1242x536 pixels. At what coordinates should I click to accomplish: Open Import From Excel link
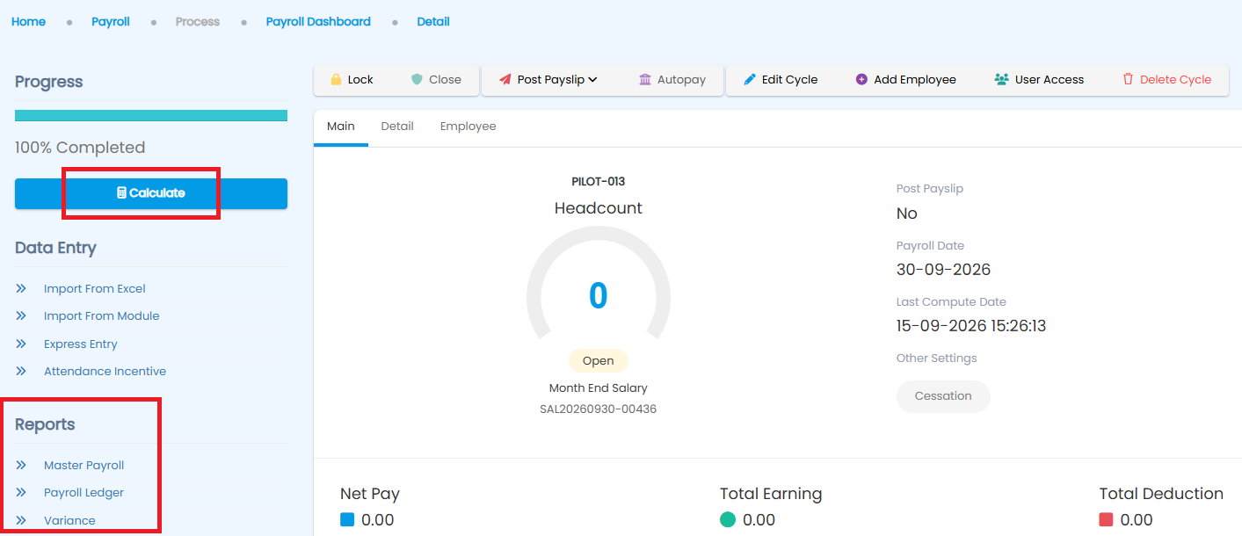(95, 288)
